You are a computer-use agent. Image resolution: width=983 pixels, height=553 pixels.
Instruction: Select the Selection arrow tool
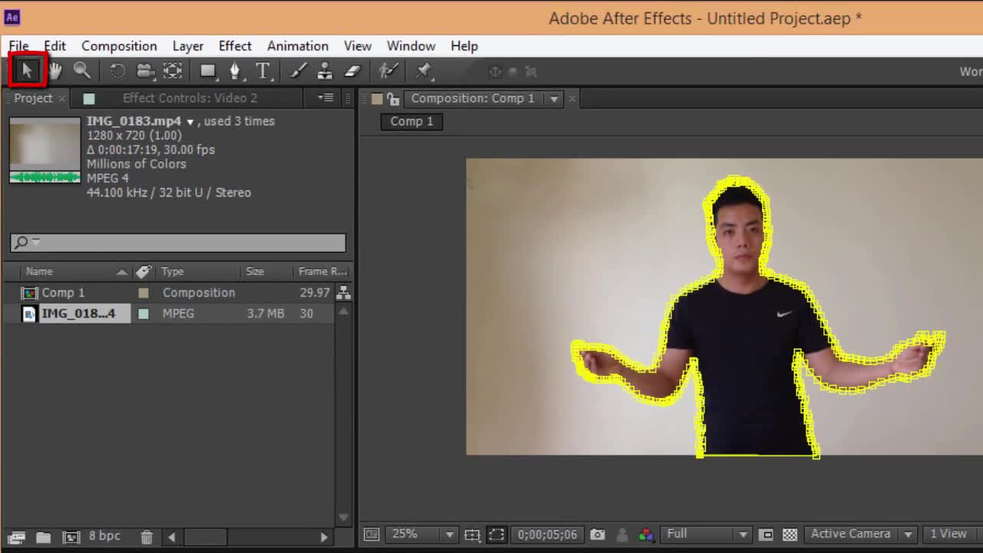27,71
